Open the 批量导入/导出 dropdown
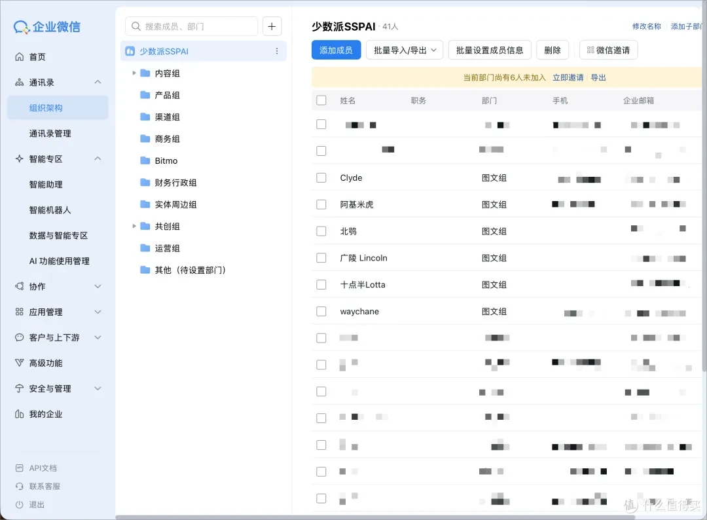 tap(405, 50)
